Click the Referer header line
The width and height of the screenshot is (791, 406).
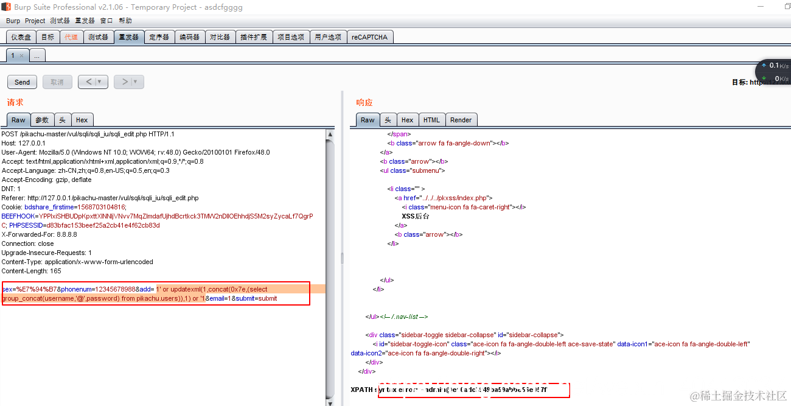click(100, 198)
